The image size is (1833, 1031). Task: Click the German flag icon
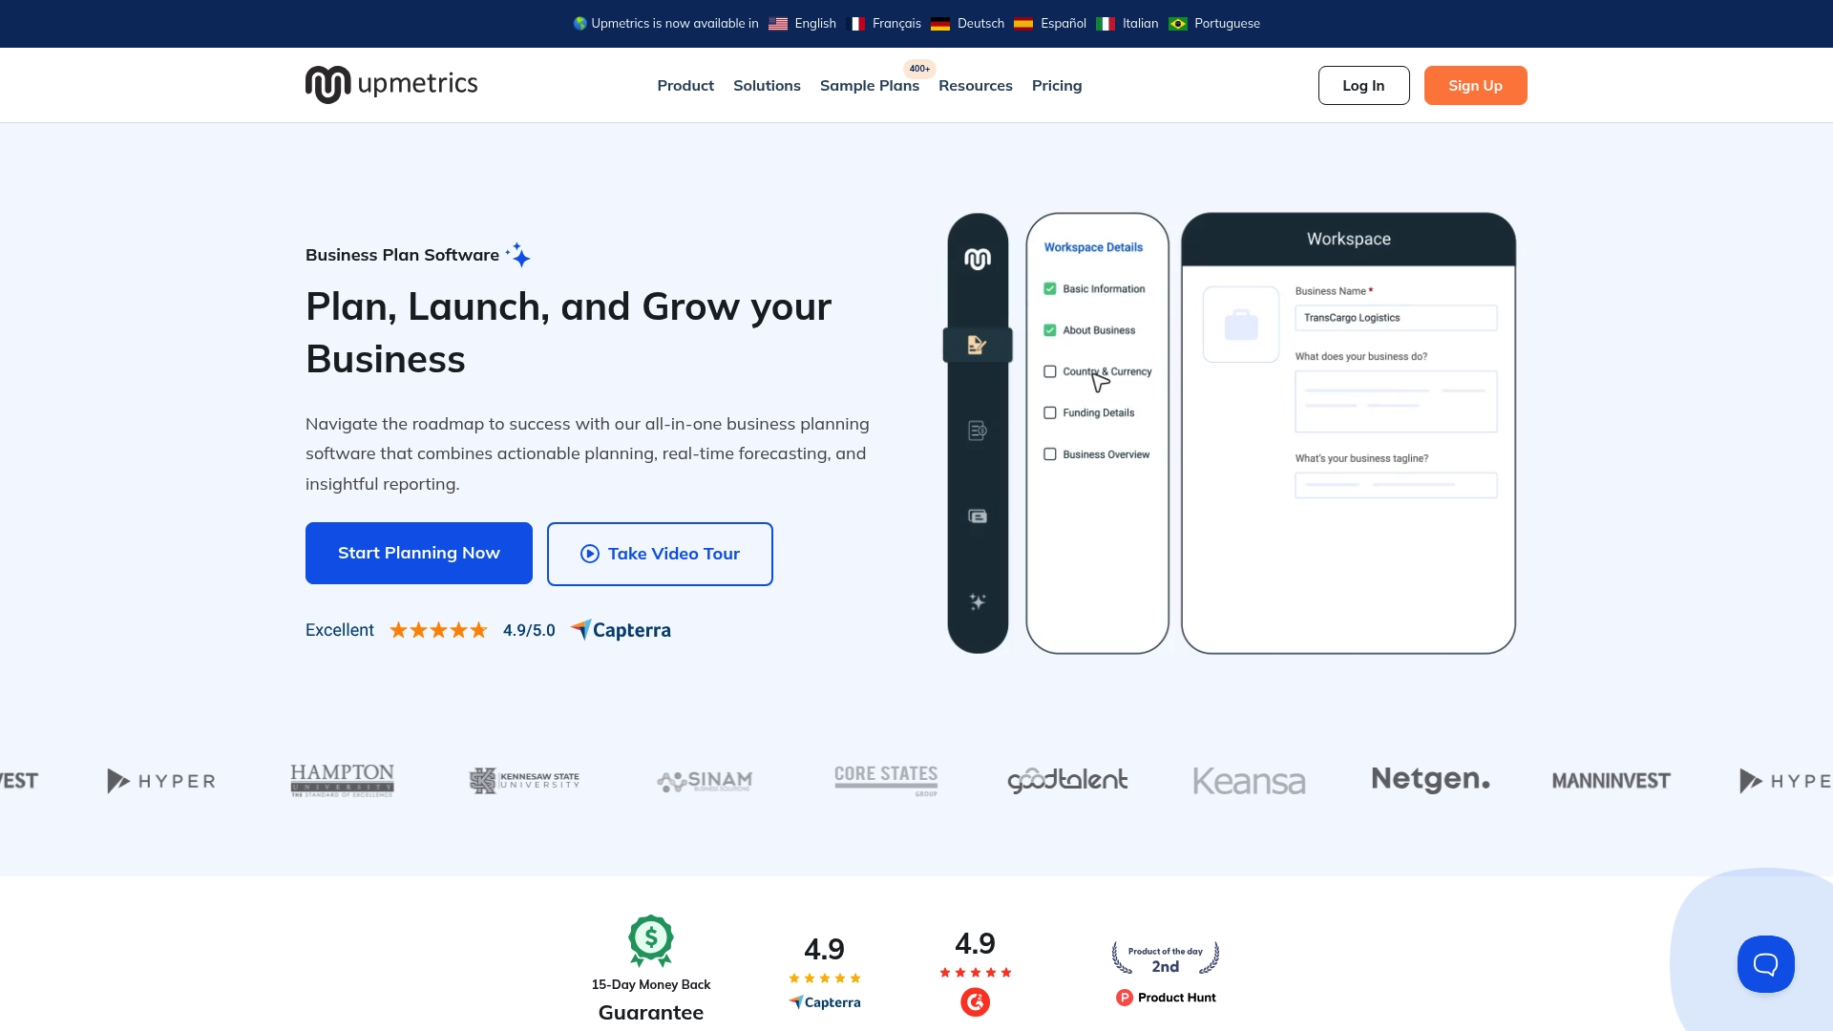coord(940,24)
